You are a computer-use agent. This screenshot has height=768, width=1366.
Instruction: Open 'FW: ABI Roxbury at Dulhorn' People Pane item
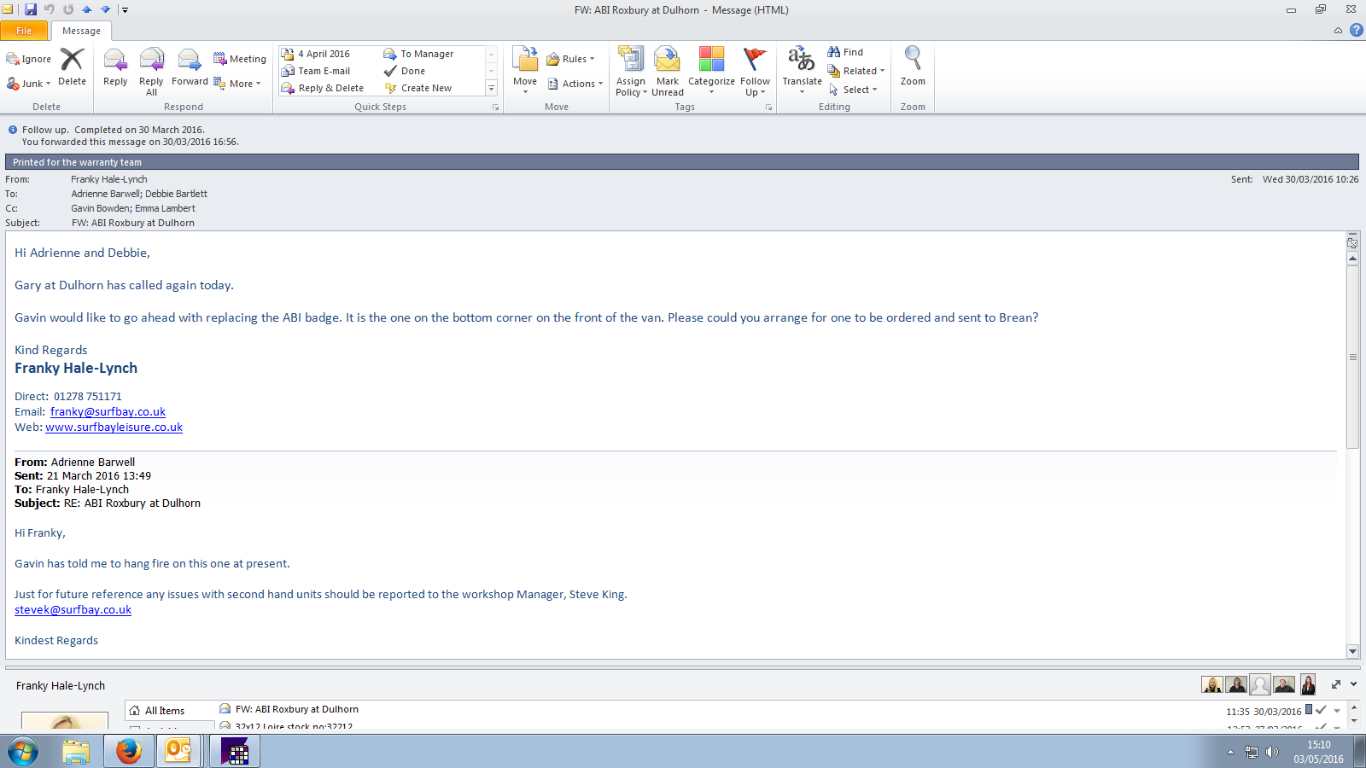(296, 709)
